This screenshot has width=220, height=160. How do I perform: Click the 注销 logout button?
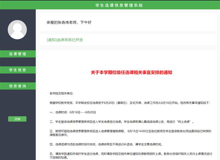(x=17, y=119)
